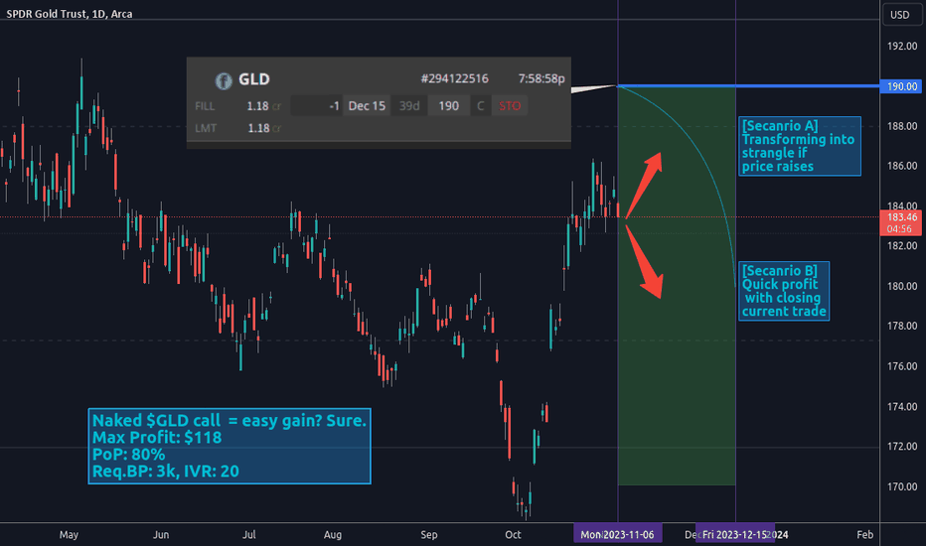This screenshot has width=926, height=546.
Task: Click the Scenario B quick profit text box
Action: [784, 291]
